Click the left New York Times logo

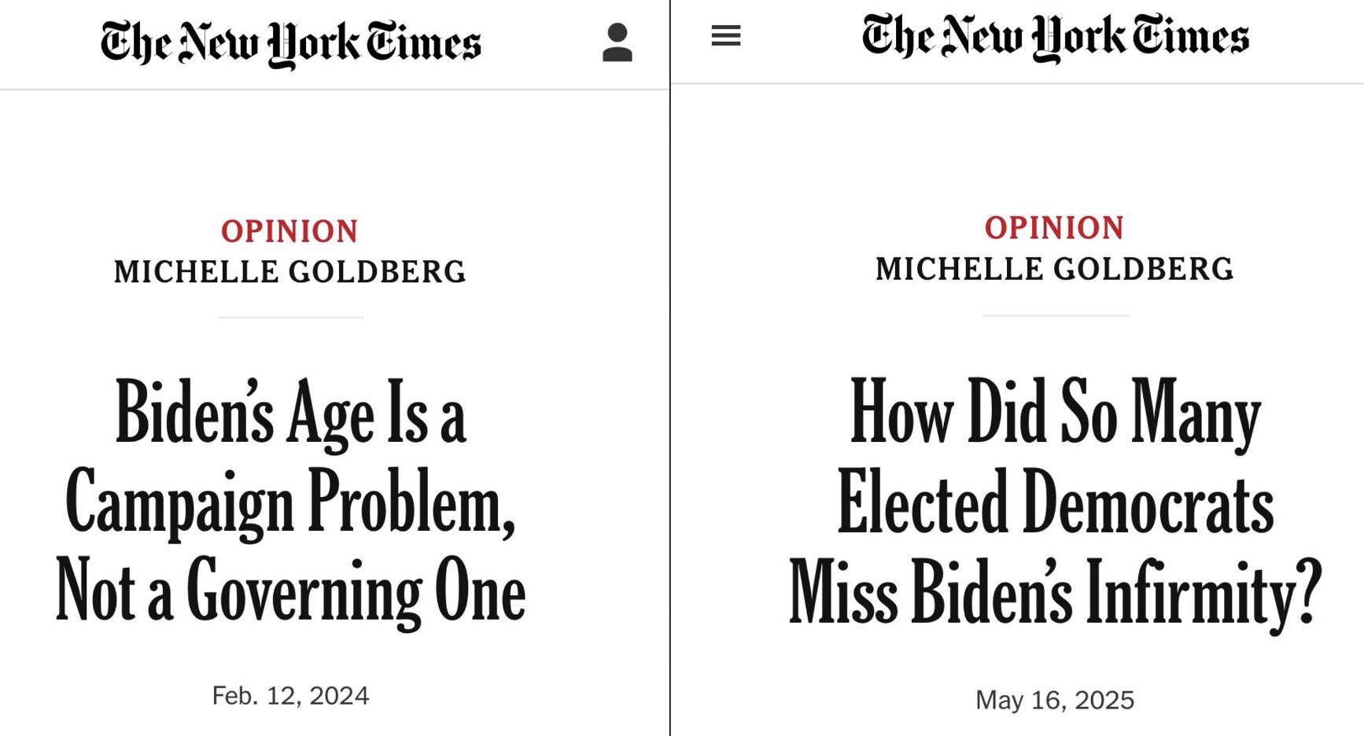(290, 45)
